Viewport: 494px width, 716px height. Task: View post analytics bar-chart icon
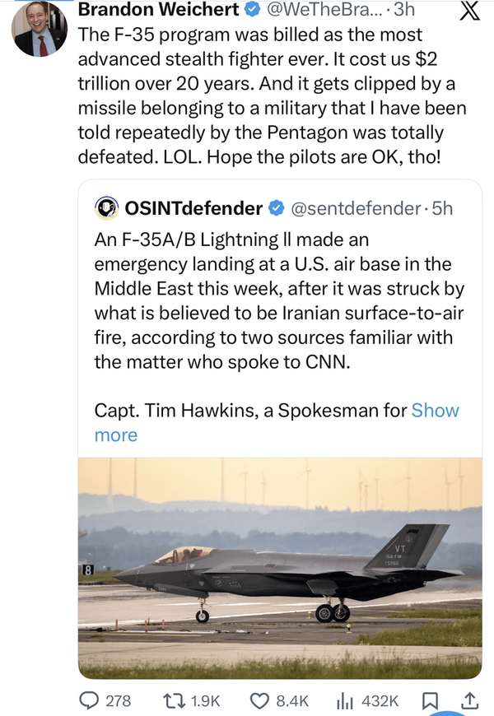345,700
